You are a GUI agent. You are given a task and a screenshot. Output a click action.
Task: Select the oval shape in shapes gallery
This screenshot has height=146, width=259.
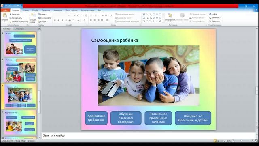tap(157, 15)
